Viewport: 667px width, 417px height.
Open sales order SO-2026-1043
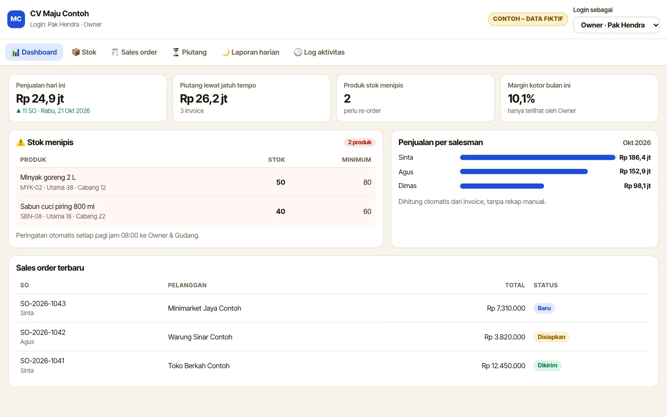coord(43,304)
